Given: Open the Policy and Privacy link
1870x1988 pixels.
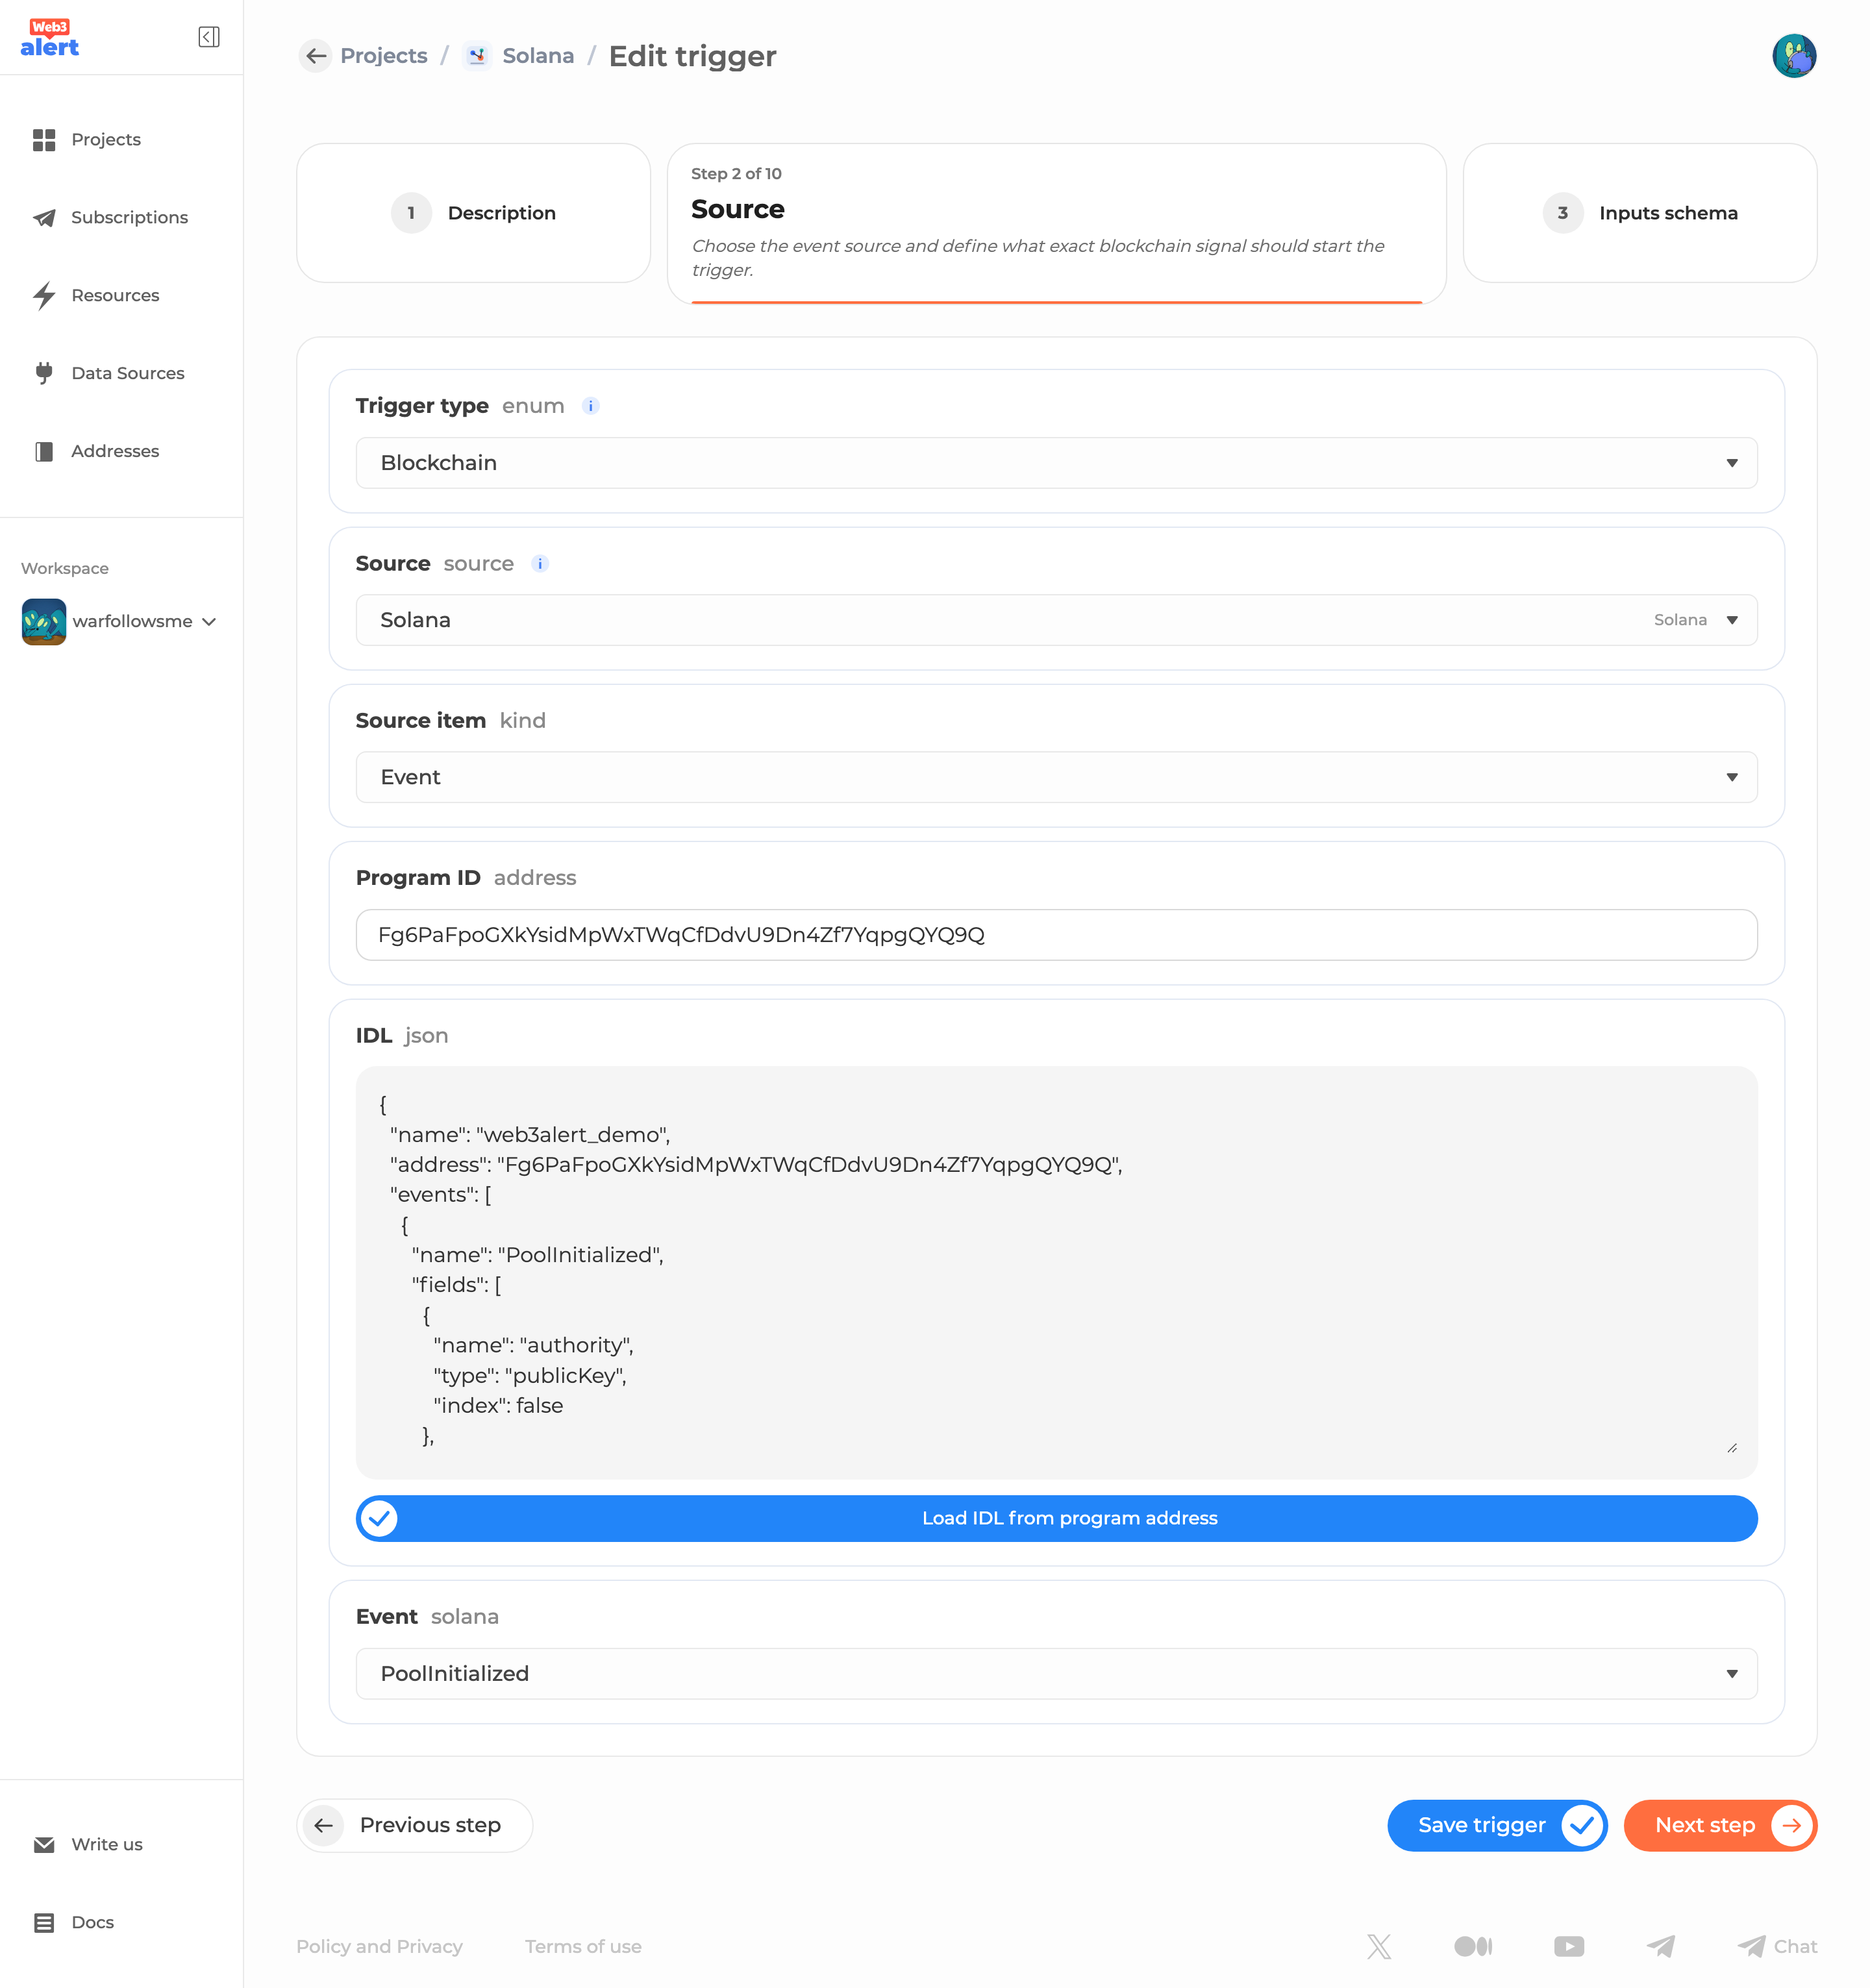Looking at the screenshot, I should coord(379,1947).
